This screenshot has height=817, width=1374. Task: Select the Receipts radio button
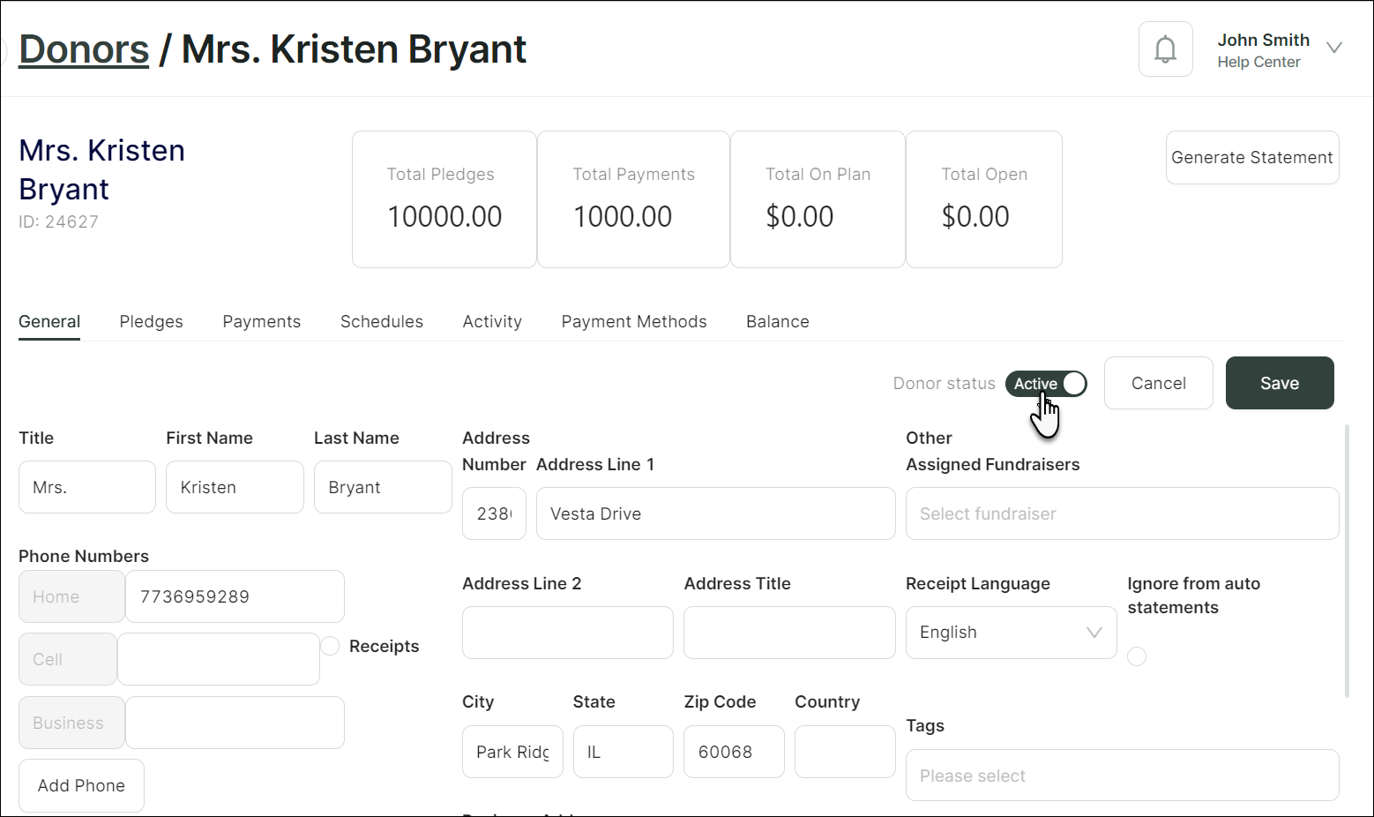(x=330, y=646)
